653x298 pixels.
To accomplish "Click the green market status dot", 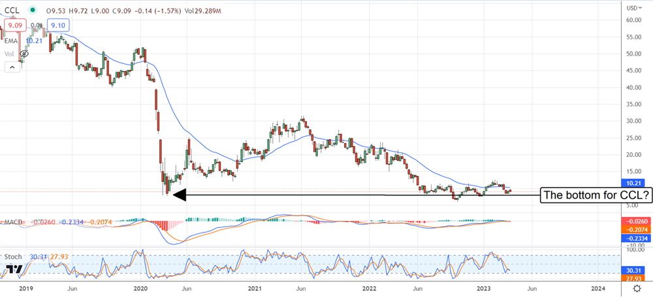I will tap(32, 9).
